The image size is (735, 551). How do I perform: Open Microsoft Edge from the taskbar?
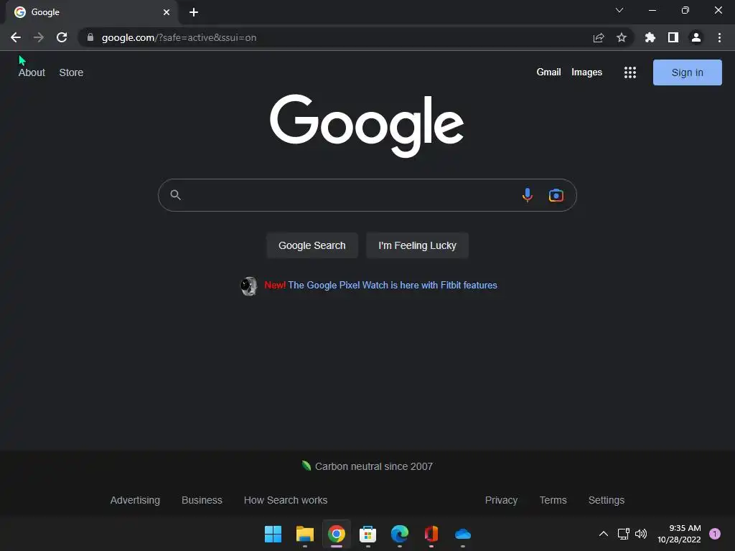[x=399, y=534]
